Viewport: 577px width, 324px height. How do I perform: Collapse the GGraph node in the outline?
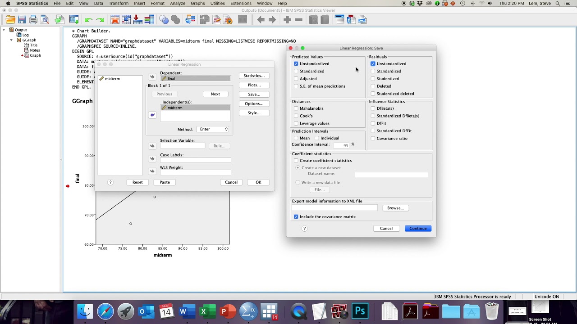[x=12, y=40]
